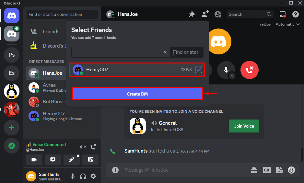
Task: Open the Ps server
Action: (x=12, y=55)
